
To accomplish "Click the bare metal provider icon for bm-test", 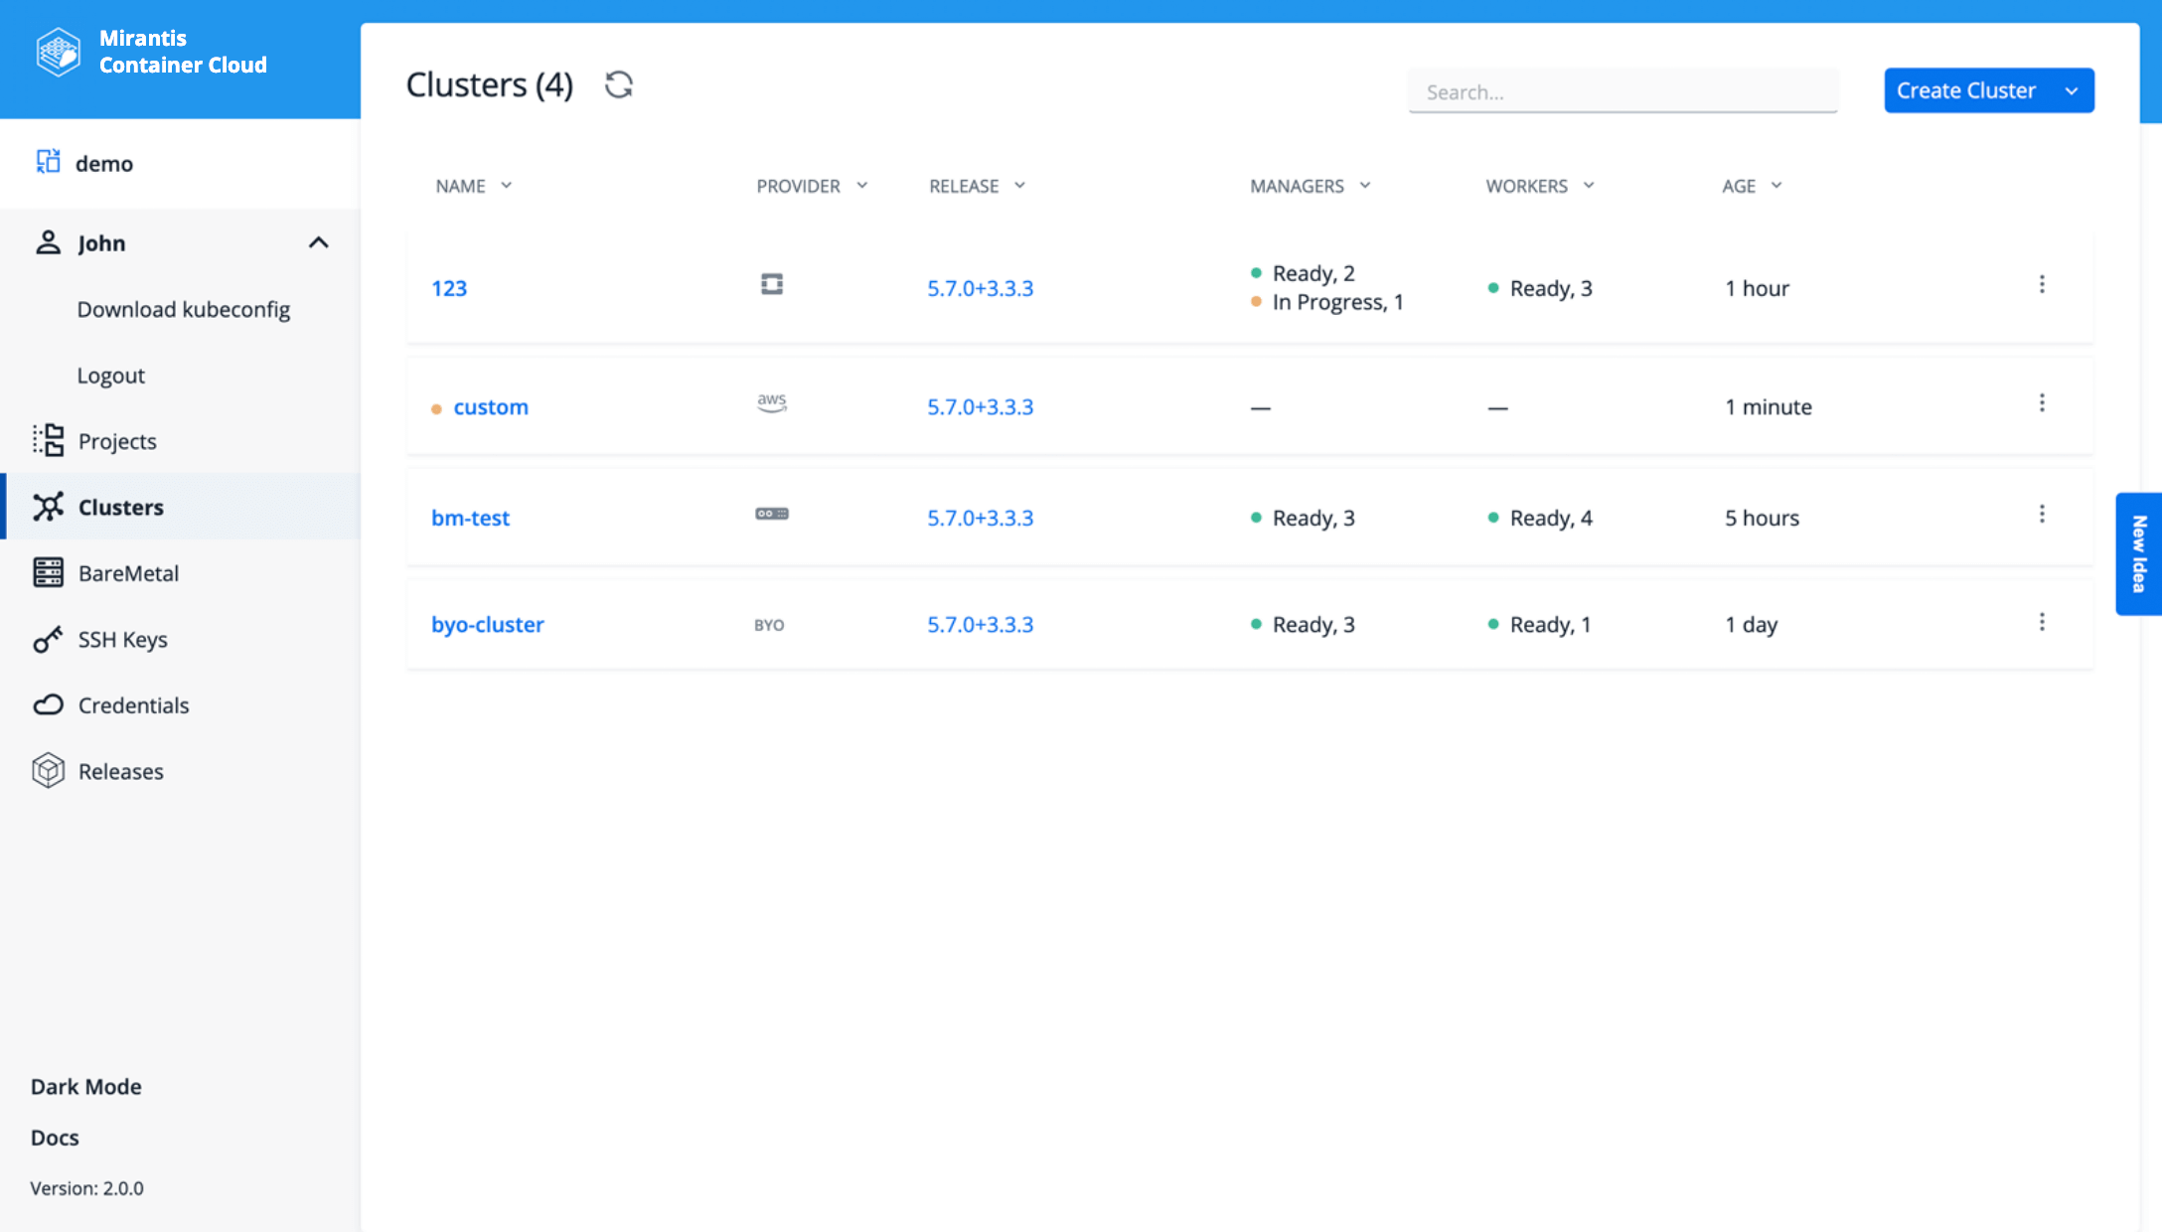I will (x=771, y=515).
